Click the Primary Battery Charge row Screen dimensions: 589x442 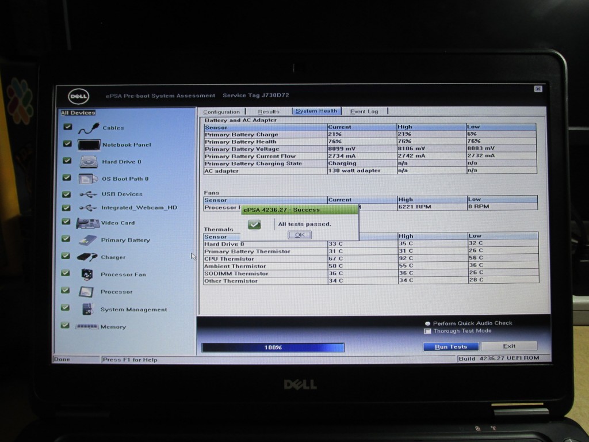370,134
